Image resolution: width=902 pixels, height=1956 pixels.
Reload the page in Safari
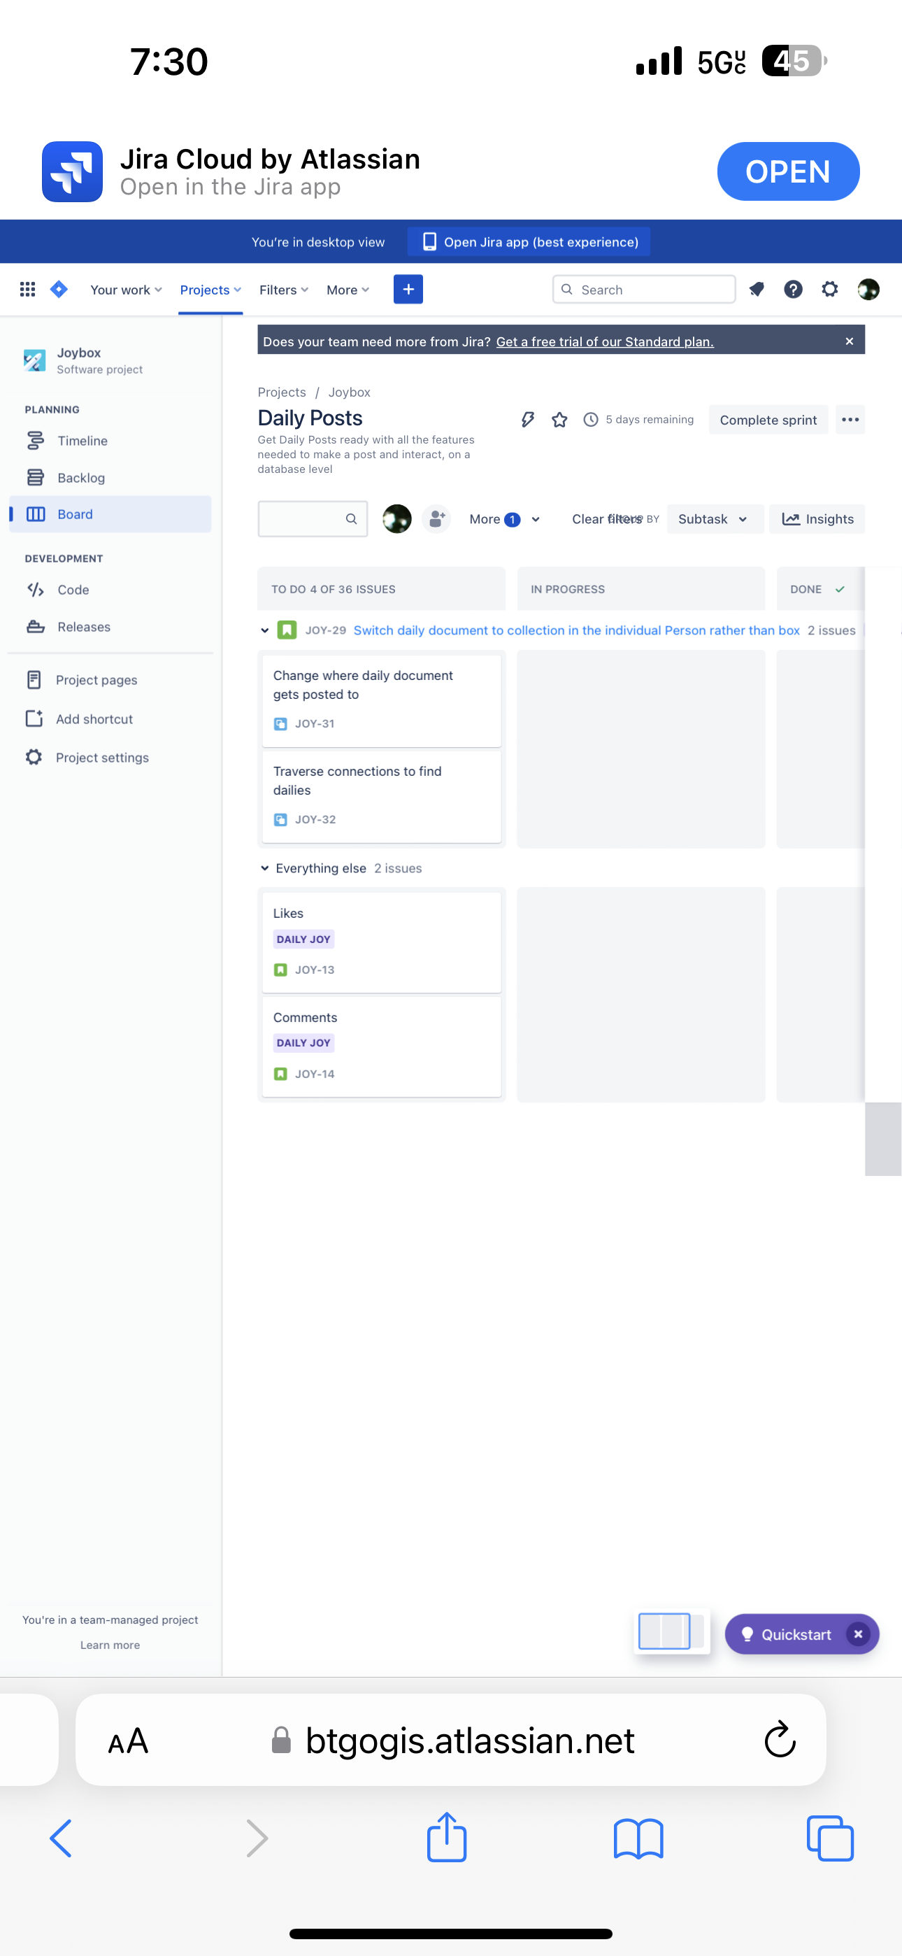pyautogui.click(x=780, y=1739)
